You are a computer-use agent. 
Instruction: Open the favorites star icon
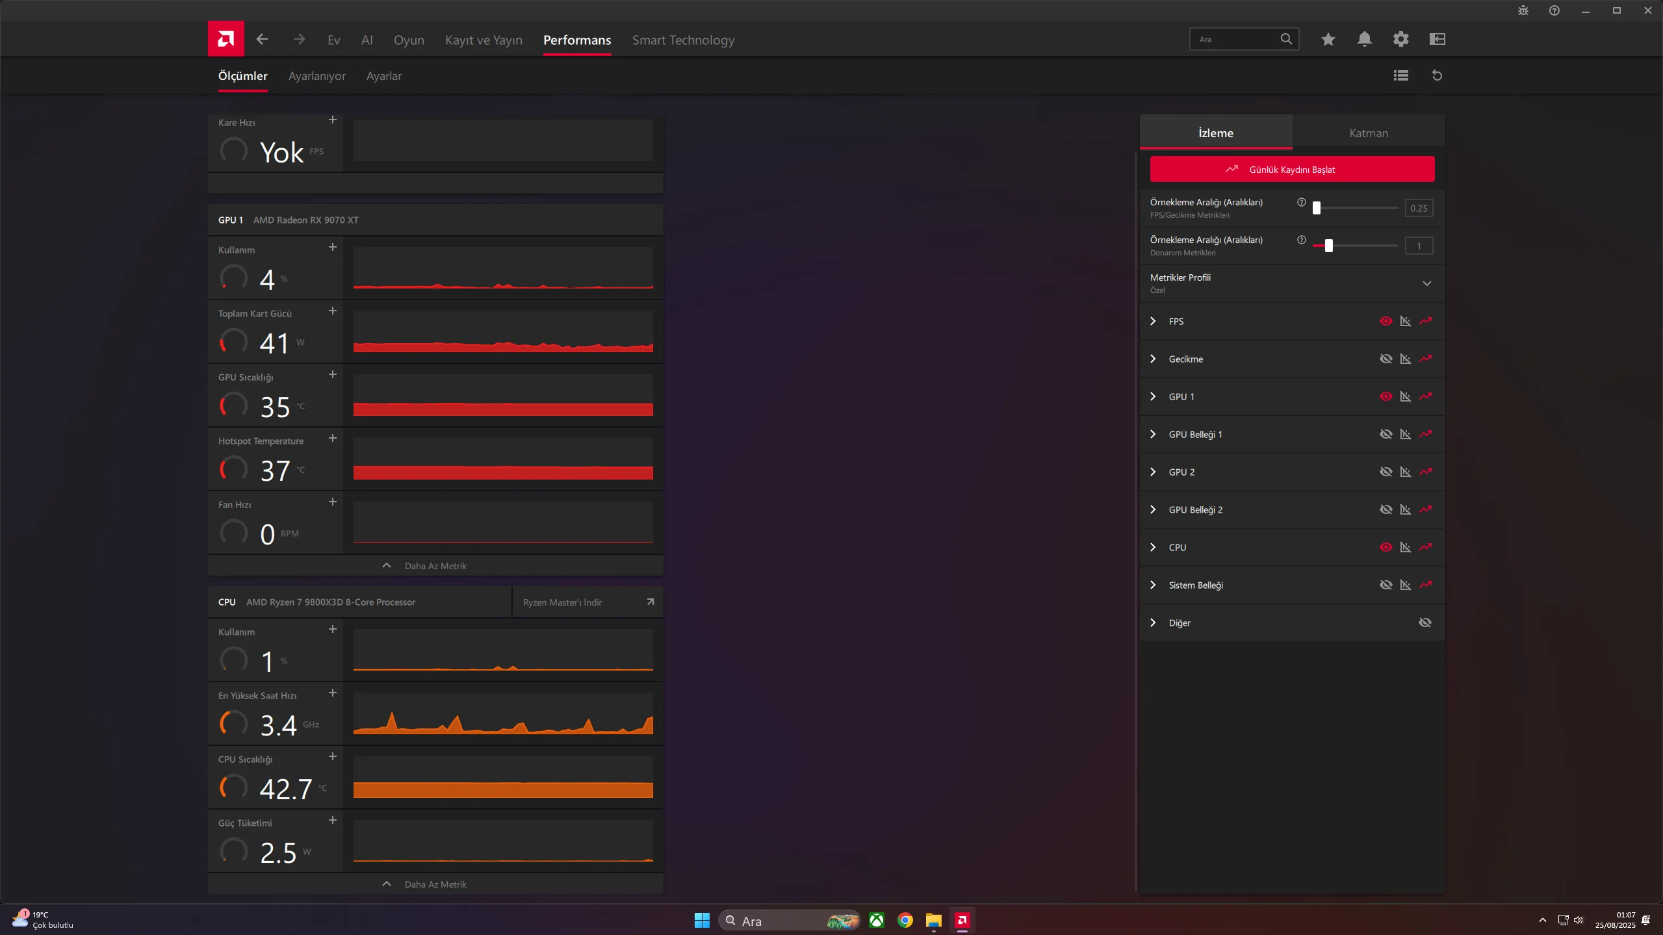pyautogui.click(x=1328, y=40)
